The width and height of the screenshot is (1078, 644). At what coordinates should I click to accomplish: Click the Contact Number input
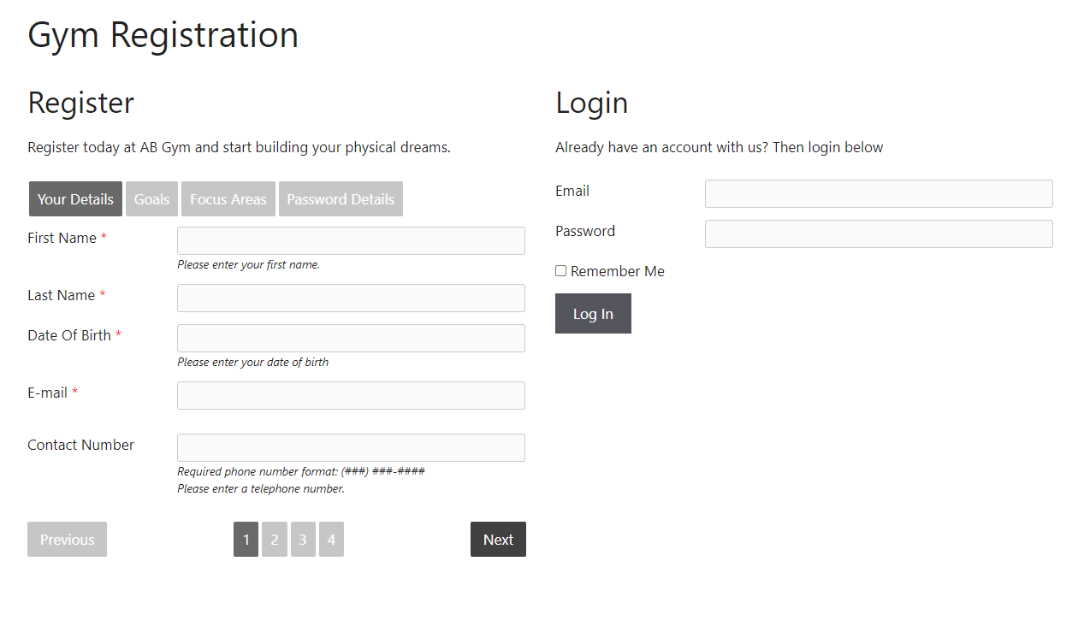(351, 448)
